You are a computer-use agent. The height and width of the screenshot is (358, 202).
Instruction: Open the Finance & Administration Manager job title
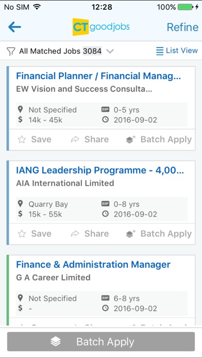93,264
